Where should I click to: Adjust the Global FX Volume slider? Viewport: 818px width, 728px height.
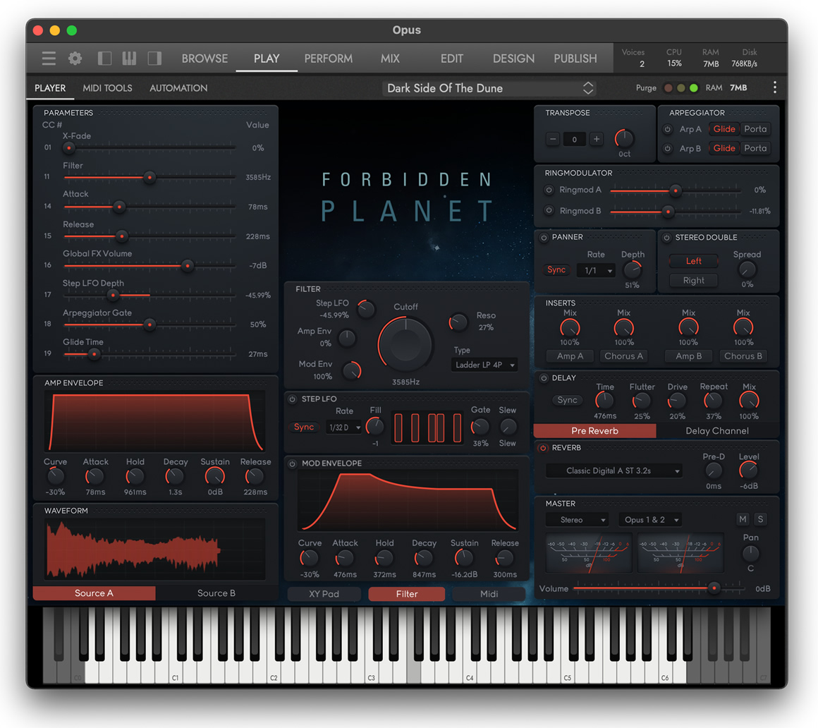(x=149, y=266)
